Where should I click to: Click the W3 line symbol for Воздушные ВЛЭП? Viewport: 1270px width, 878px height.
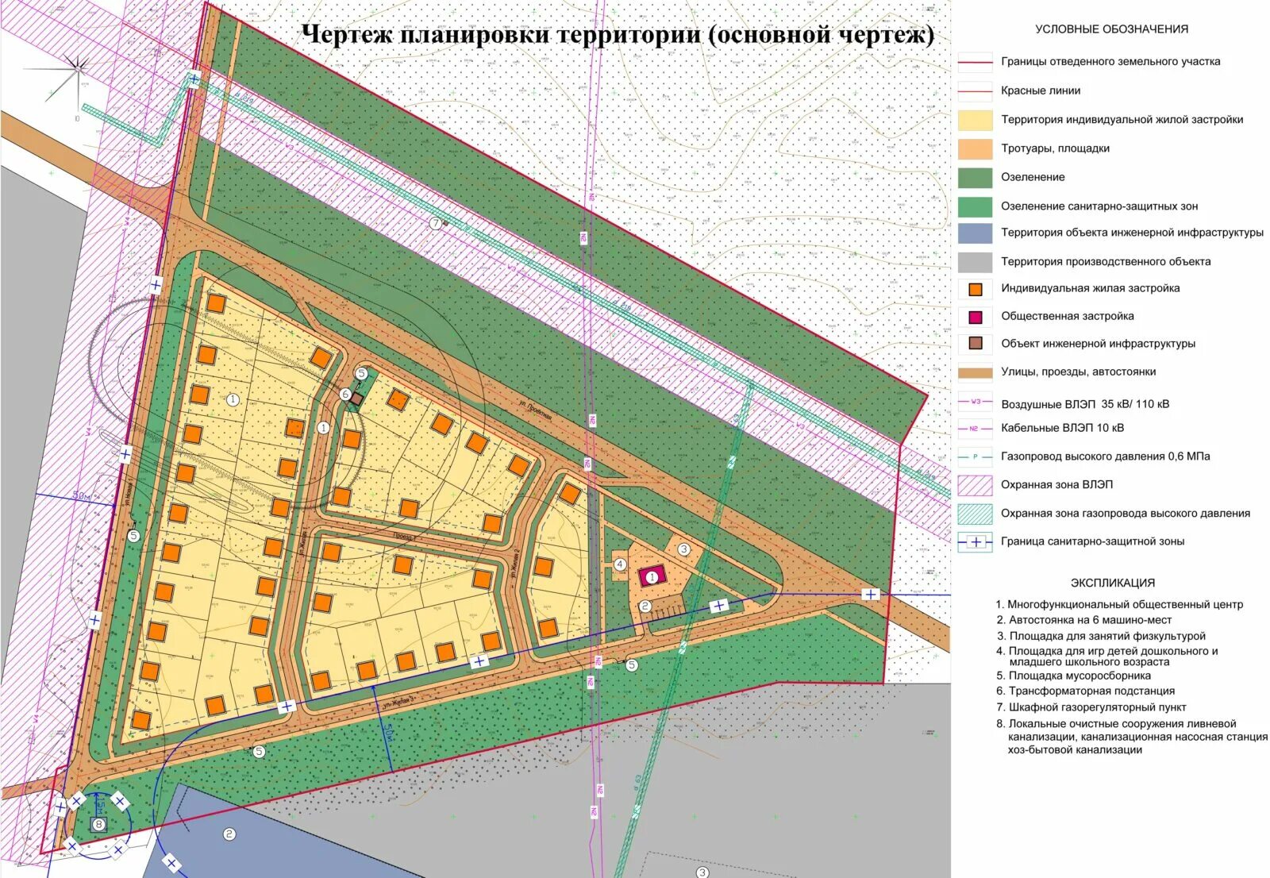pyautogui.click(x=976, y=402)
